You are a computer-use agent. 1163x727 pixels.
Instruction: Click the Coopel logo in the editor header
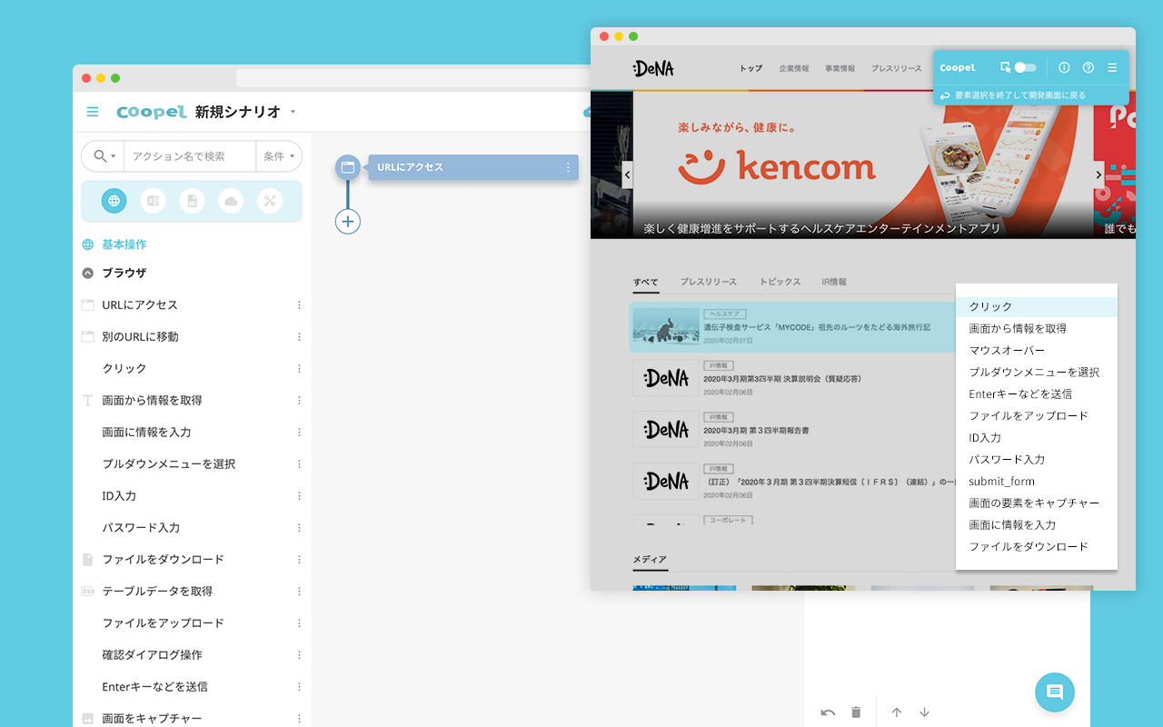(x=152, y=112)
